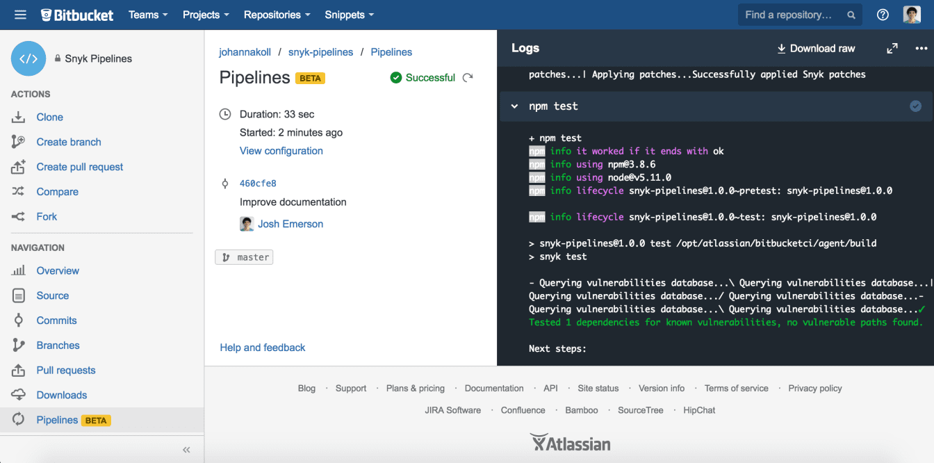The height and width of the screenshot is (463, 934).
Task: Expand the Logs panel to fullscreen
Action: pyautogui.click(x=892, y=49)
